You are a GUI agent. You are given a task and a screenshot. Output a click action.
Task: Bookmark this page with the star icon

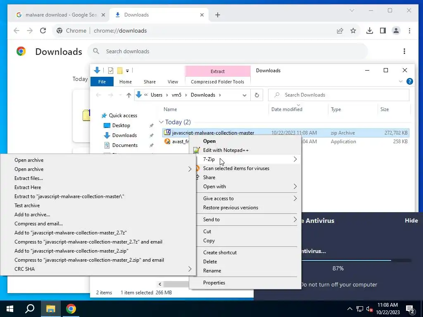pyautogui.click(x=353, y=31)
